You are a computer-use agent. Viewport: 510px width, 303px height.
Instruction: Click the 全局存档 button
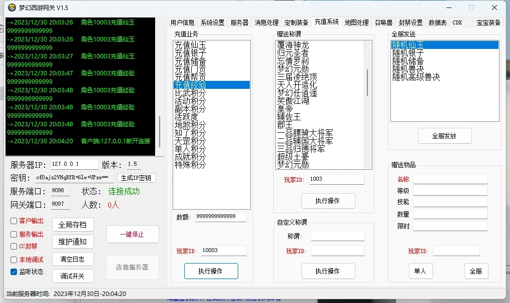coord(73,225)
